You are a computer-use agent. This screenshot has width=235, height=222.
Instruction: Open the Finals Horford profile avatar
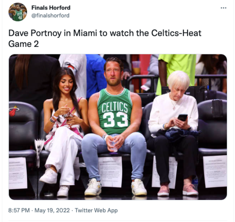point(18,12)
